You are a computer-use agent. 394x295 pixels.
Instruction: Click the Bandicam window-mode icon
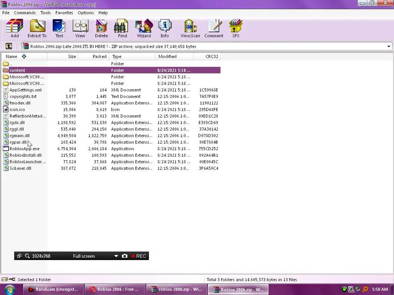coord(19,256)
